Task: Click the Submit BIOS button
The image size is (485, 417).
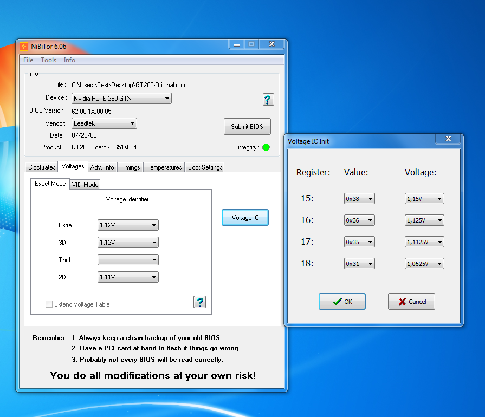Action: tap(247, 126)
